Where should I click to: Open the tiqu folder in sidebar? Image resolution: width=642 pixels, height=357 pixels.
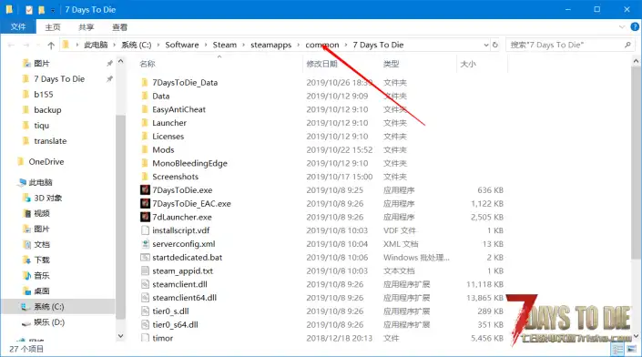point(41,126)
